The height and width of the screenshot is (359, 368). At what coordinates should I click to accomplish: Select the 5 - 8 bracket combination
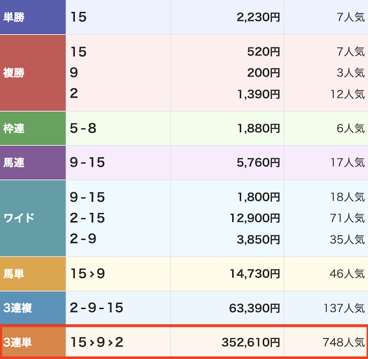83,128
